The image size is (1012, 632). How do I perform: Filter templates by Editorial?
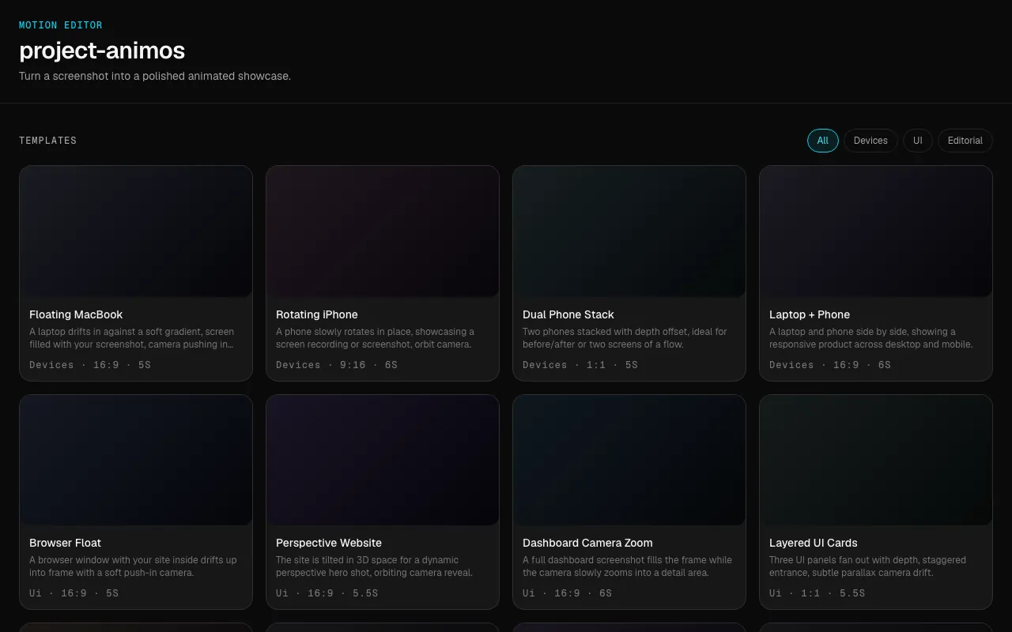pyautogui.click(x=965, y=141)
